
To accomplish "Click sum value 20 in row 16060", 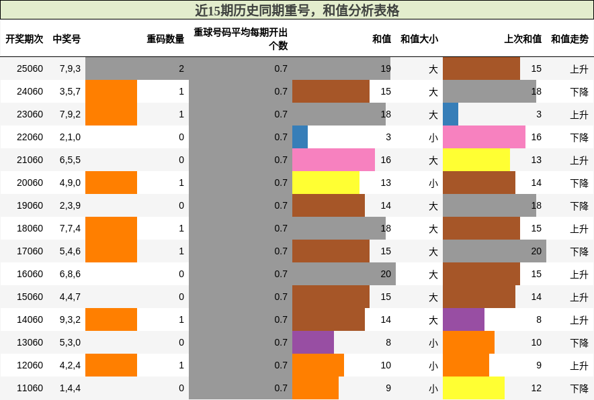I will (x=386, y=274).
